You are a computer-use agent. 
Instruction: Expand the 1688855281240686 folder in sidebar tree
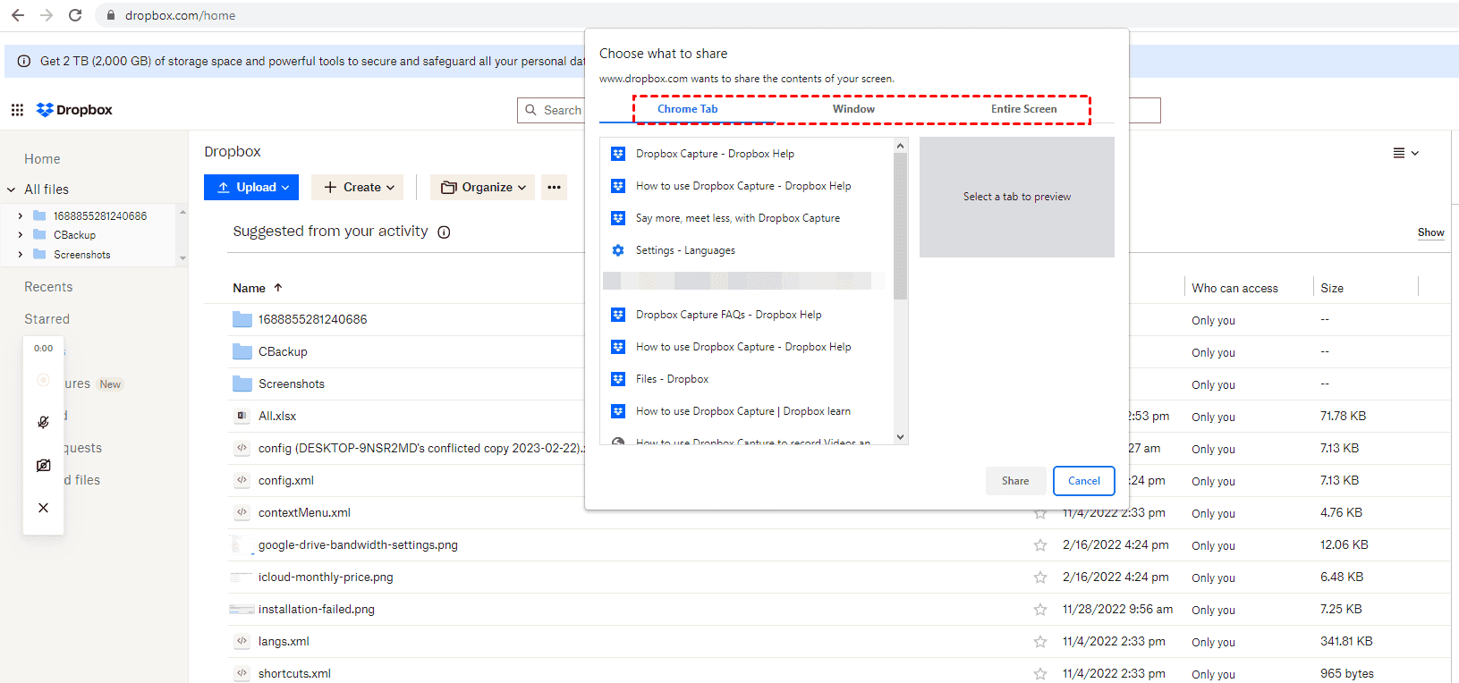pos(21,215)
